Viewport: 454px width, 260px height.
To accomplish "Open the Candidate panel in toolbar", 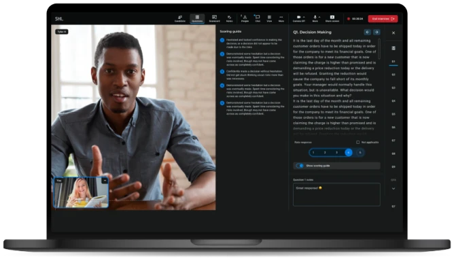I will click(x=180, y=19).
